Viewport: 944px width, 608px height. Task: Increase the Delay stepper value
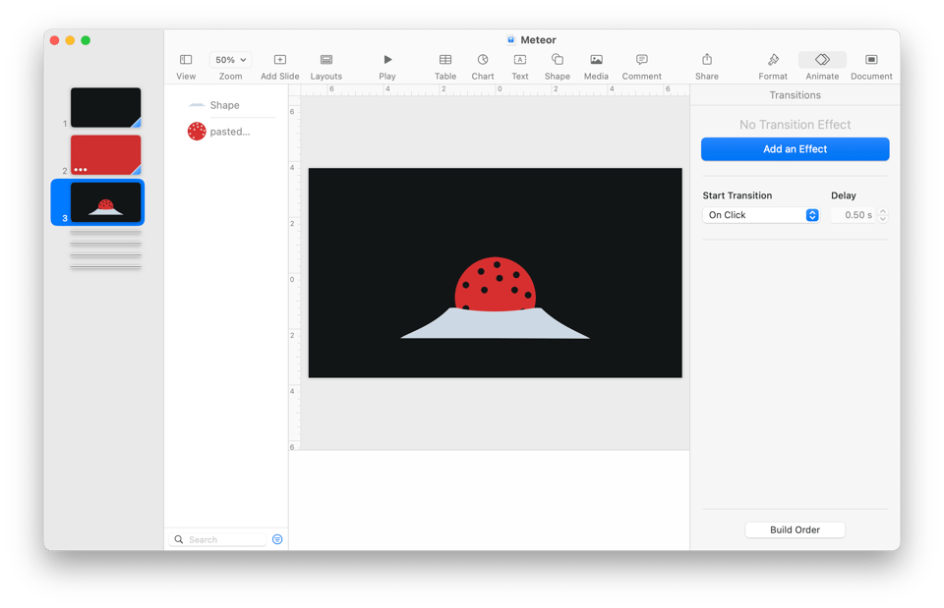point(883,211)
